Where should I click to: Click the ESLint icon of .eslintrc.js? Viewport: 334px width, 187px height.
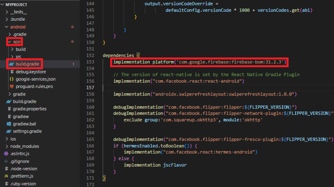[6, 154]
